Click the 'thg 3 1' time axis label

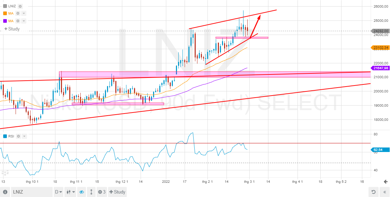point(249,181)
